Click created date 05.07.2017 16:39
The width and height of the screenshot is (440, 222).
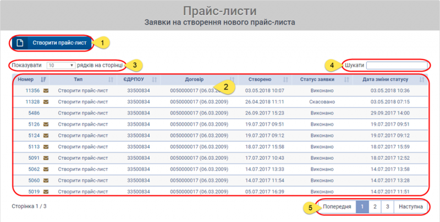point(265,192)
